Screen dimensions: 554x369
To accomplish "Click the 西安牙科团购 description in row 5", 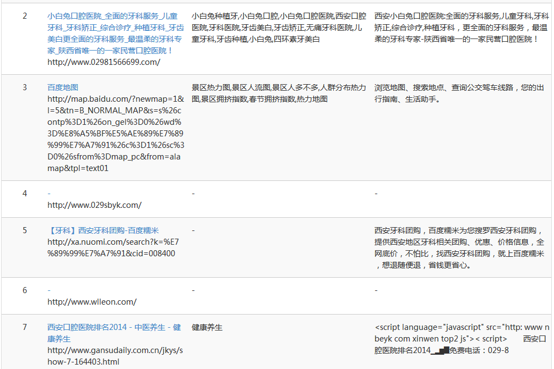I will click(x=459, y=247).
